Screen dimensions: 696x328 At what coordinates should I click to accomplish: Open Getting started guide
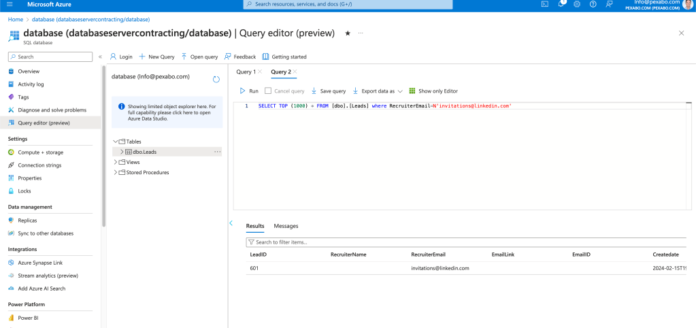point(284,56)
